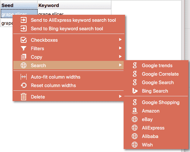Search keyword on Google Correlate
The width and height of the screenshot is (190, 152).
coord(156,74)
